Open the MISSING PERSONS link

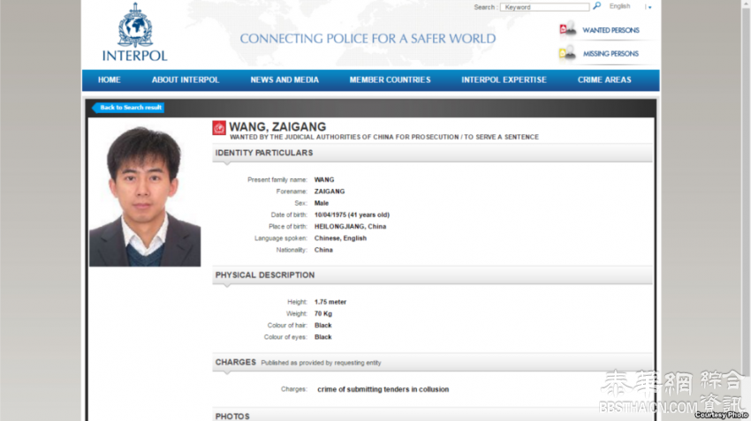[x=611, y=54]
